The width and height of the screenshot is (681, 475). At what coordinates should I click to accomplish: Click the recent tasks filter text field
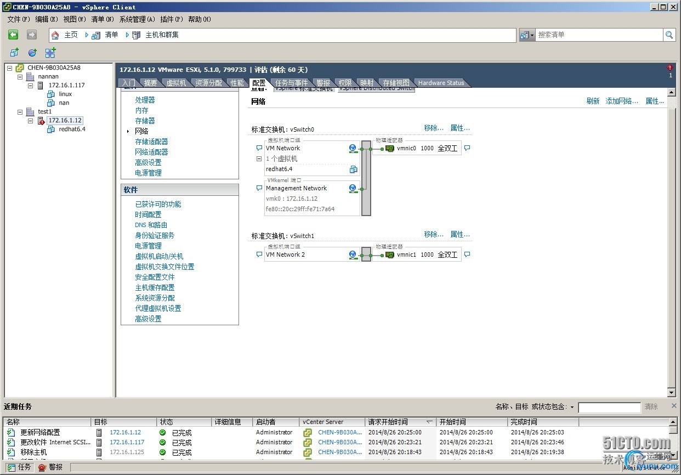609,407
